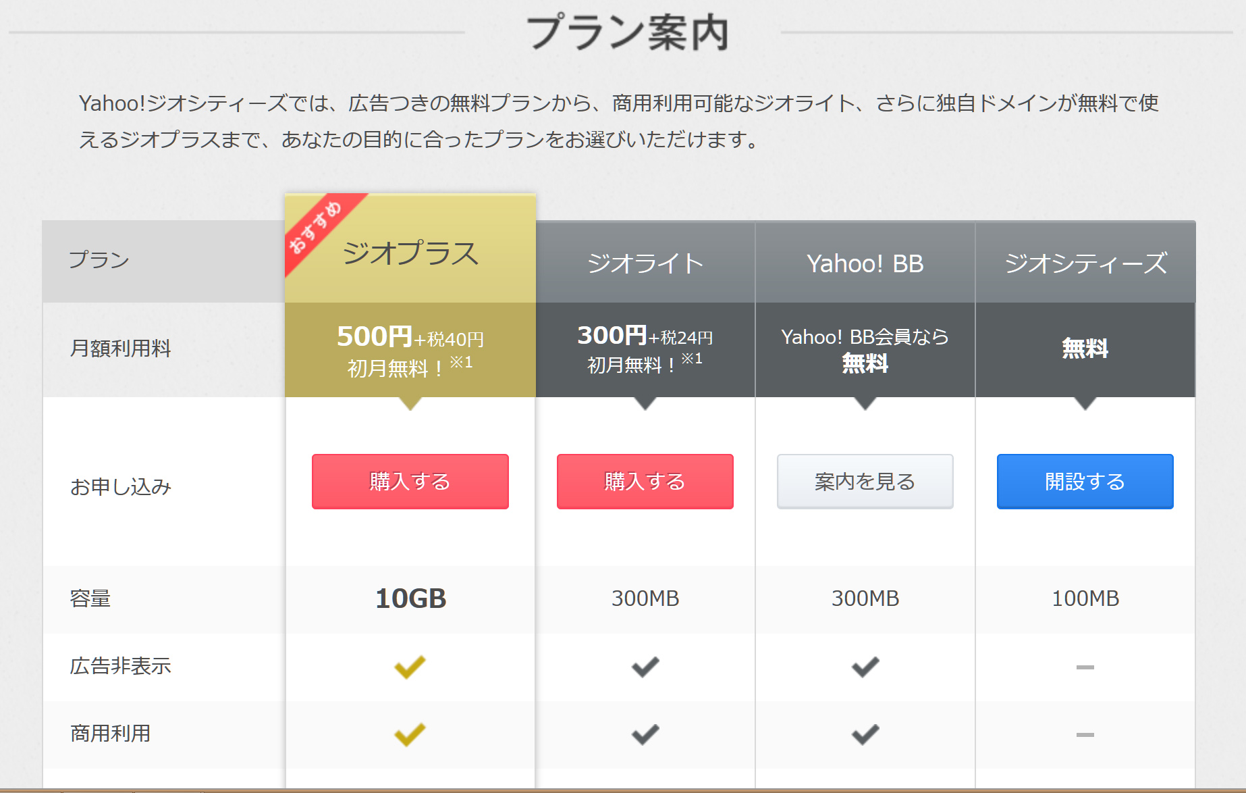The image size is (1246, 793).
Task: Click the 10GB capacity value
Action: coord(410,598)
